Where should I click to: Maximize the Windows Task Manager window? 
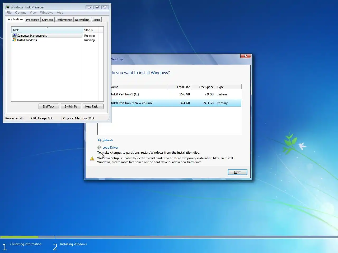(x=97, y=7)
